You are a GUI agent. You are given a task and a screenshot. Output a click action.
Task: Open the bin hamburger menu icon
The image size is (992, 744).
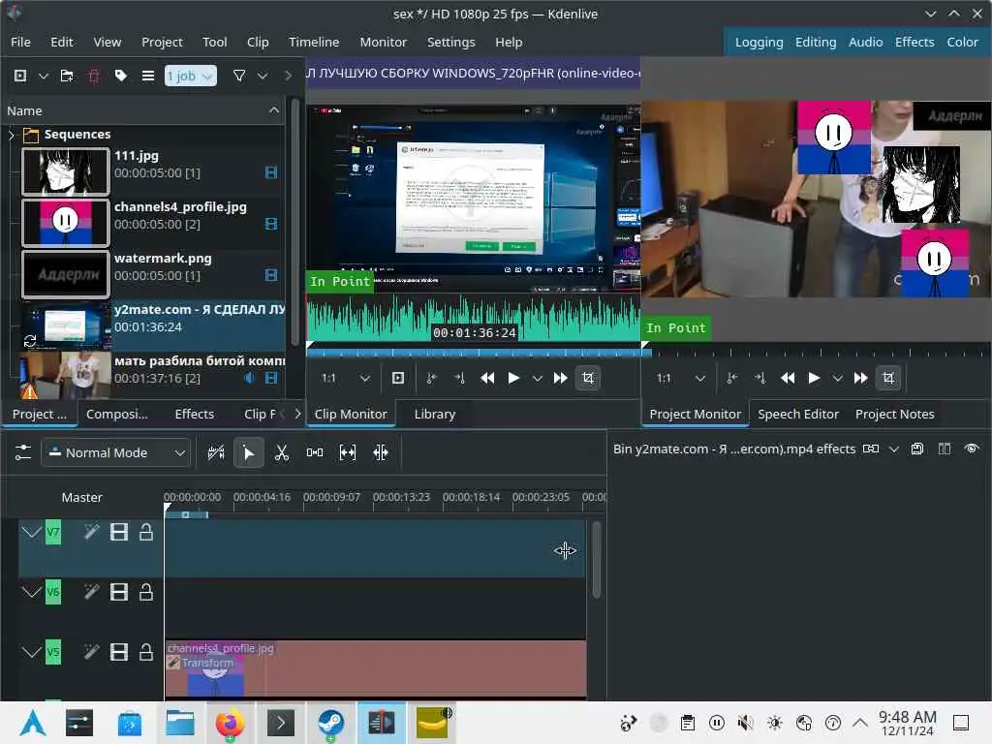click(x=147, y=76)
